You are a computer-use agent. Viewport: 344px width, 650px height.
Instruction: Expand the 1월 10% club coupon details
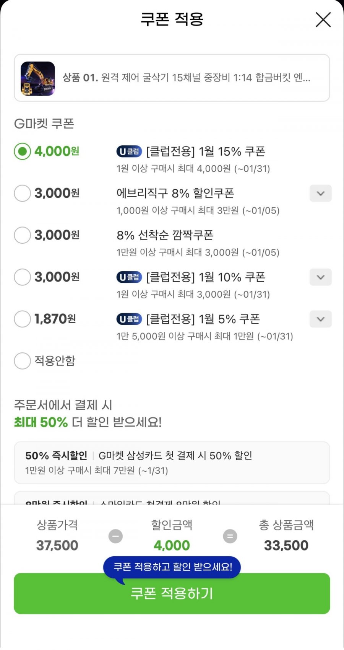(x=320, y=277)
